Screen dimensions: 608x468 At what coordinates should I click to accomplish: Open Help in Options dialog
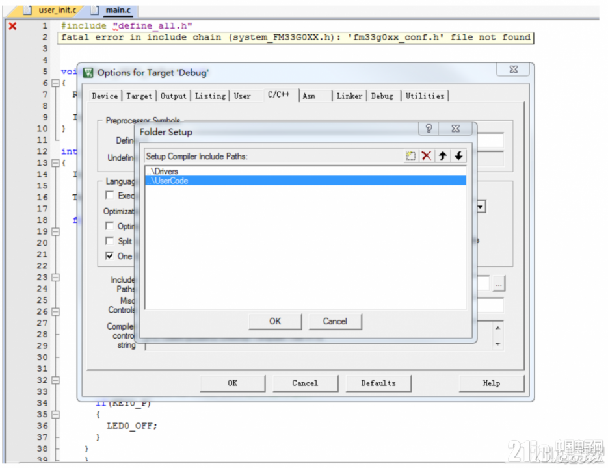[x=492, y=383]
